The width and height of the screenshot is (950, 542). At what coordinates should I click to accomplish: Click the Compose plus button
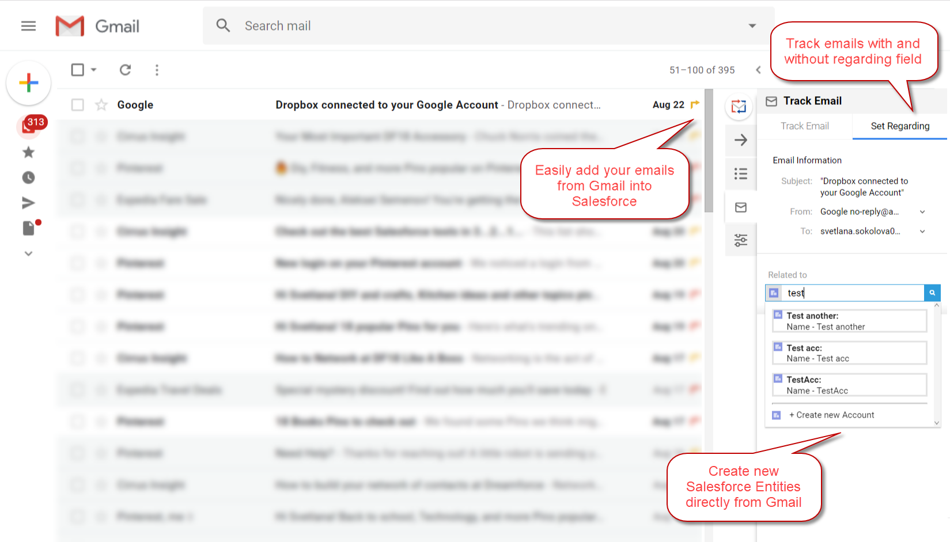(28, 83)
